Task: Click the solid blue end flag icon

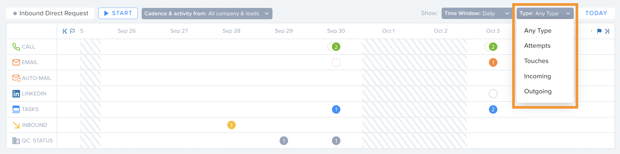Action: (x=599, y=31)
